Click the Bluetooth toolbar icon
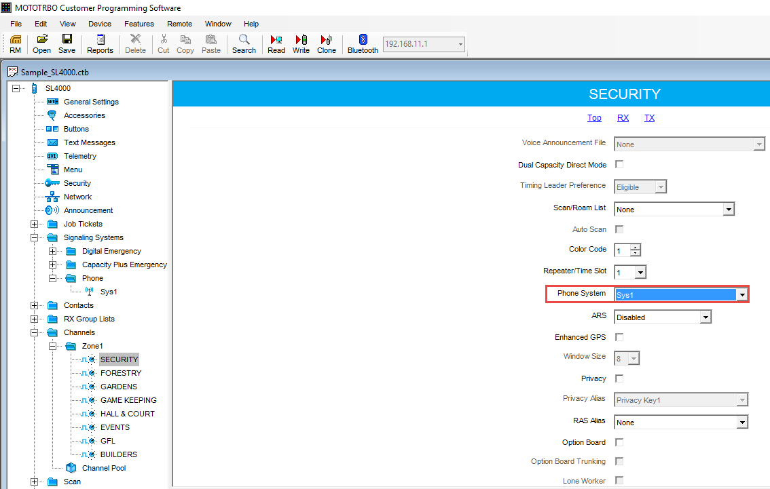This screenshot has width=770, height=489. 363,43
